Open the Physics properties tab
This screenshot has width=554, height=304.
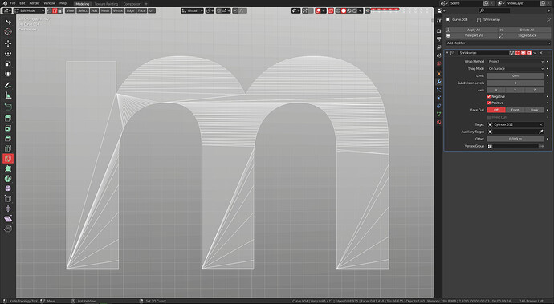pos(439,98)
